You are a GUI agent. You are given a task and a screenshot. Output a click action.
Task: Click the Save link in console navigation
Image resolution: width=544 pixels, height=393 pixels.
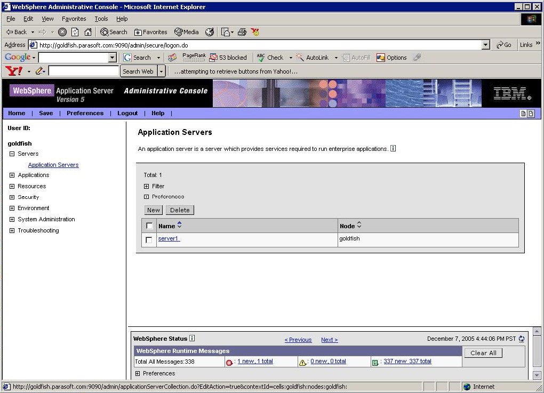(46, 113)
